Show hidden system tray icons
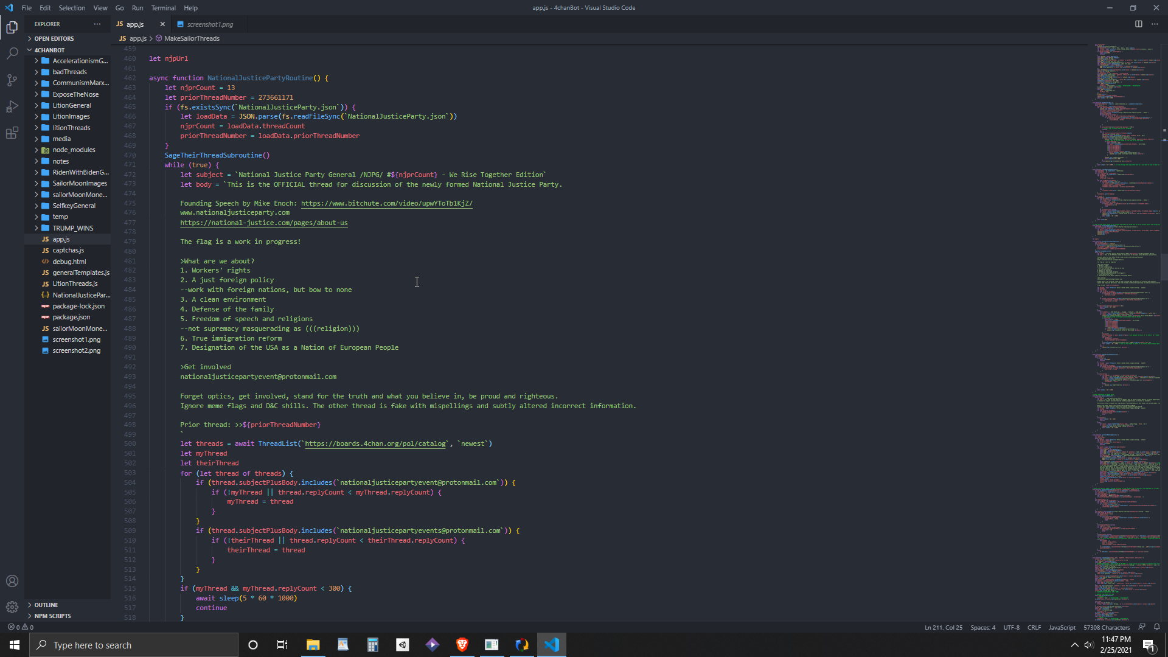 point(1074,645)
